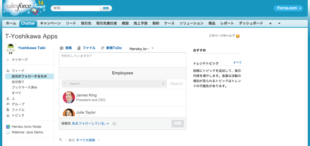Click the plus All Tabs button
310x146 pixels.
270,23
